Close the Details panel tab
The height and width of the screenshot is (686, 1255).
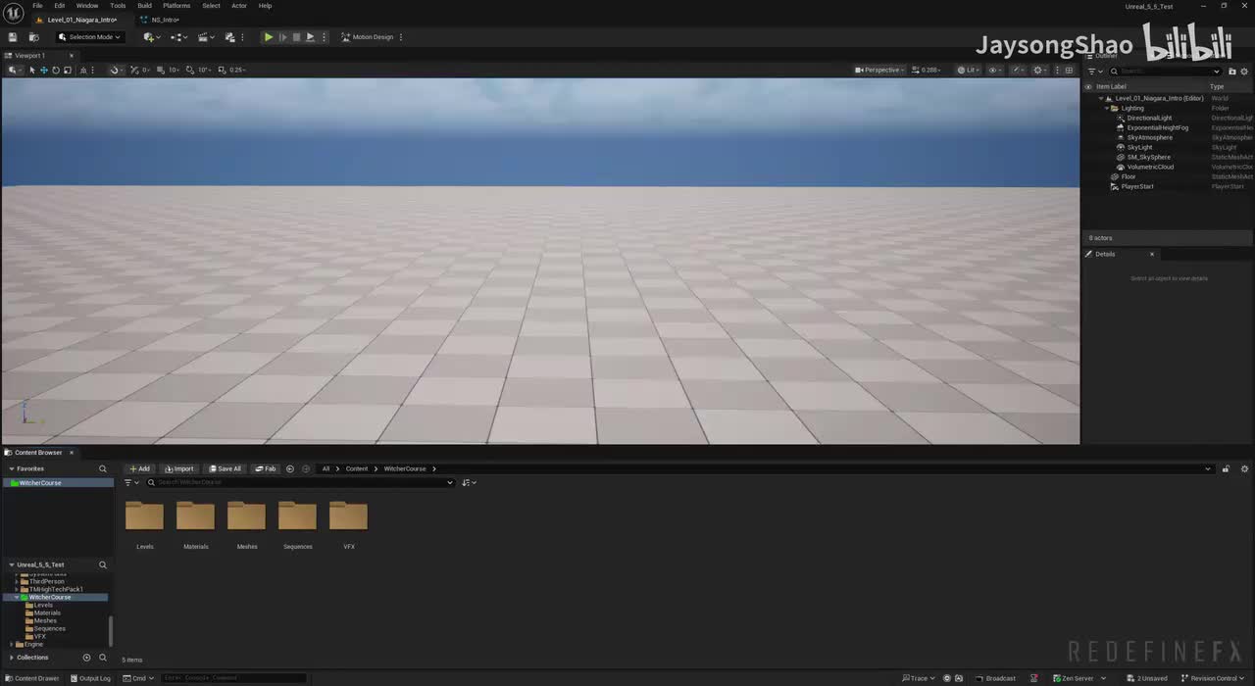1152,254
